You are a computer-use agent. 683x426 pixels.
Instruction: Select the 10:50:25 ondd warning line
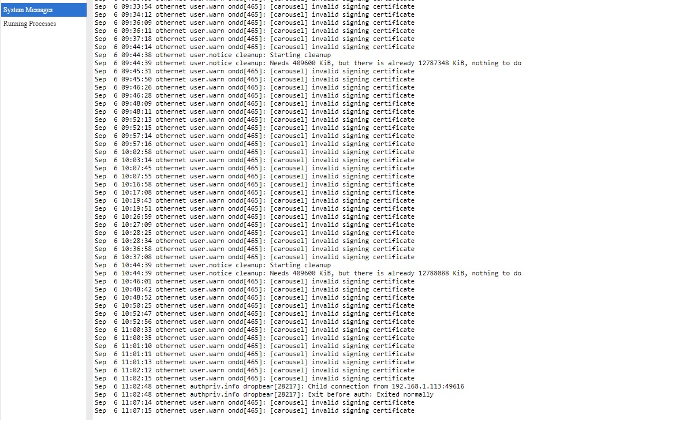coord(255,306)
